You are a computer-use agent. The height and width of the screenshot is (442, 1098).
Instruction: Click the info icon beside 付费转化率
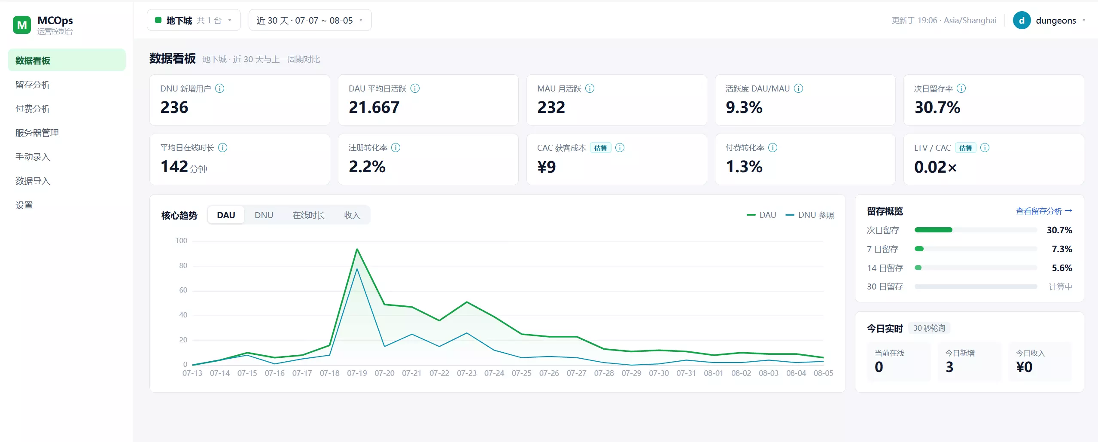click(x=773, y=148)
